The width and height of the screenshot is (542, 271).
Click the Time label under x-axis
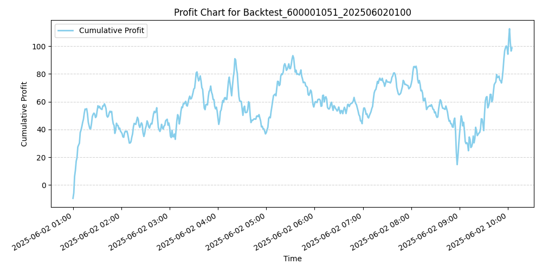(x=293, y=259)
